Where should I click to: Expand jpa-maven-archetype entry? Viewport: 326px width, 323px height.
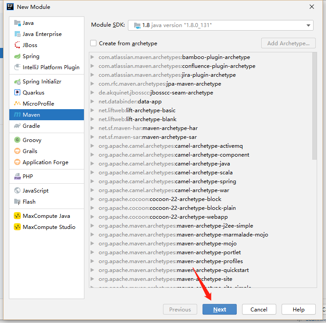92,84
